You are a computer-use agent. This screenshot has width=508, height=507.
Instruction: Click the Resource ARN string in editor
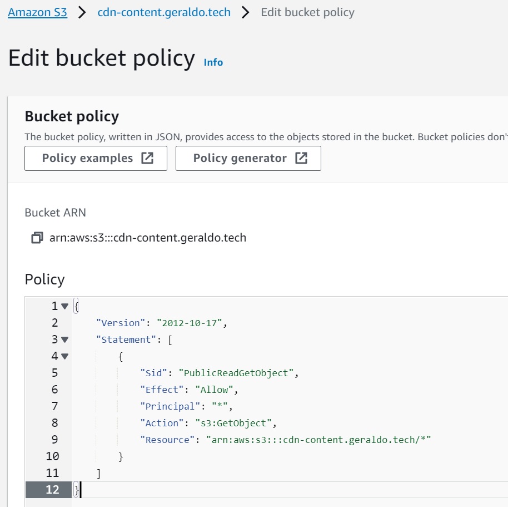318,440
